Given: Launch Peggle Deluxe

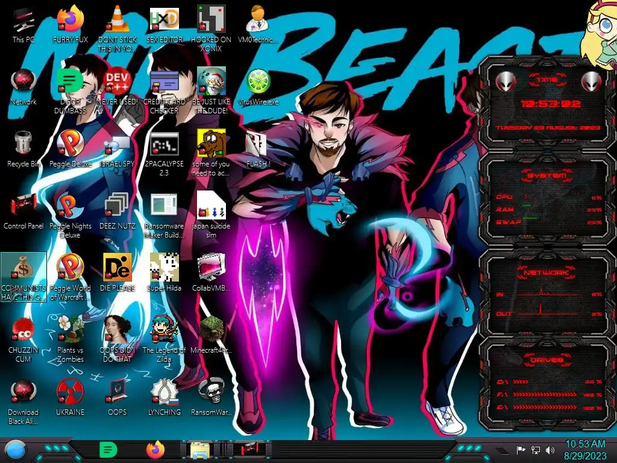Looking at the screenshot, I should (x=70, y=150).
